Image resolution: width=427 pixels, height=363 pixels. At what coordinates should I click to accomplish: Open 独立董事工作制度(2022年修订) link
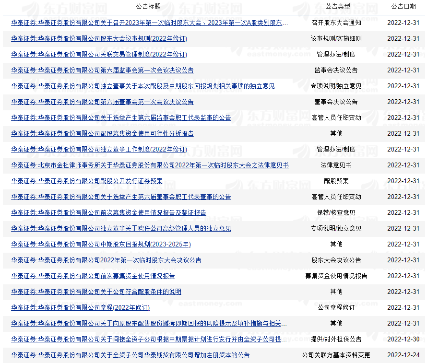99,149
